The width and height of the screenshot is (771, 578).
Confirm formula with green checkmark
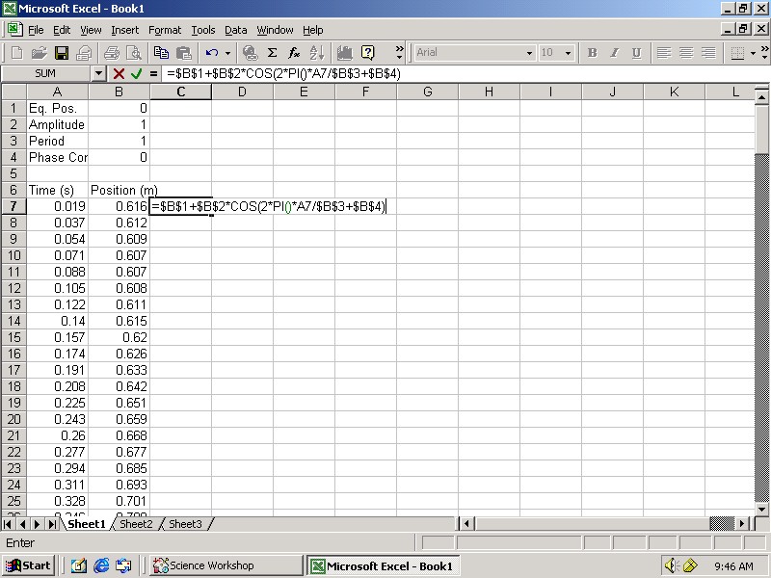(136, 73)
